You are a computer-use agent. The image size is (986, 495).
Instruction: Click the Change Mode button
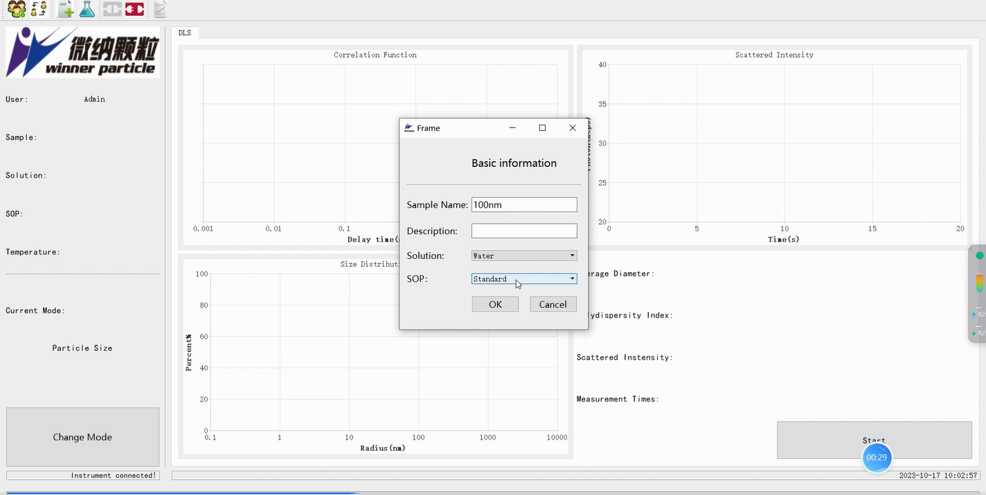pos(82,437)
